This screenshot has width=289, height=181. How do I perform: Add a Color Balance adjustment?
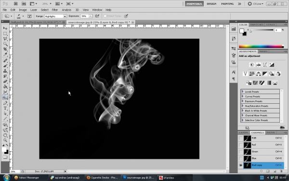pos(258,74)
